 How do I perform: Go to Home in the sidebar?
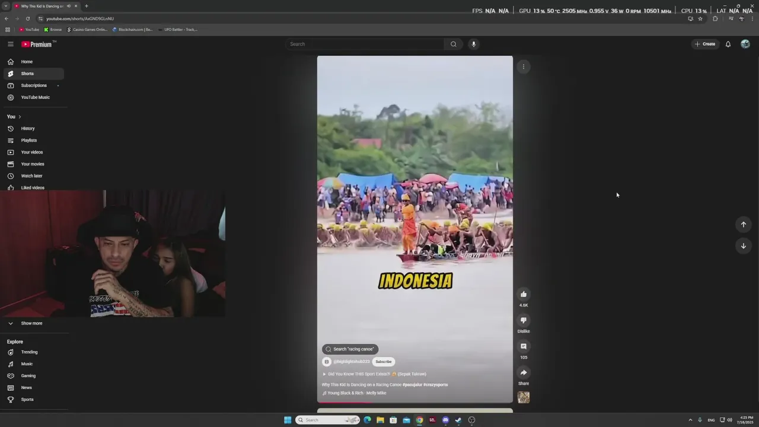(x=33, y=62)
